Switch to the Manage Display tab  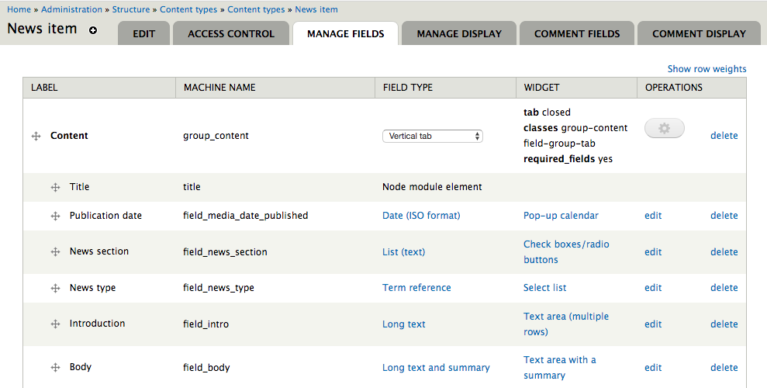click(459, 33)
